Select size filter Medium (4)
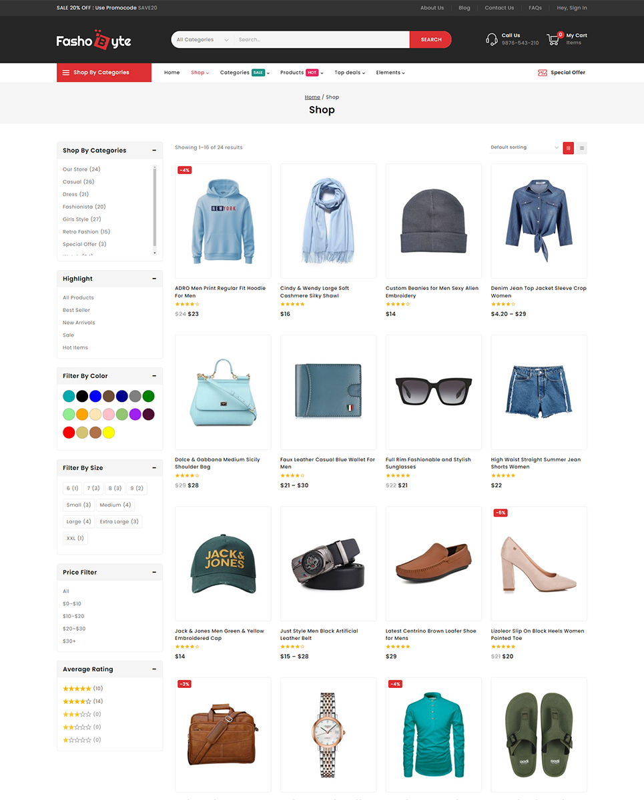Viewport: 644px width, 800px height. (x=115, y=505)
